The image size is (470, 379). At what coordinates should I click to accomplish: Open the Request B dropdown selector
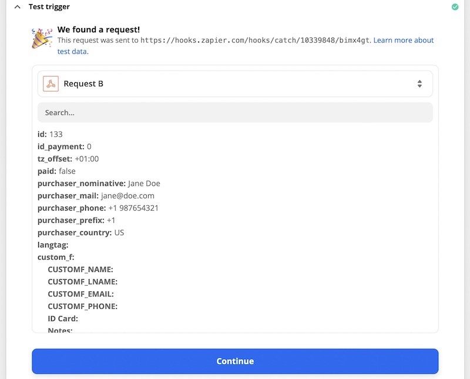coord(235,83)
